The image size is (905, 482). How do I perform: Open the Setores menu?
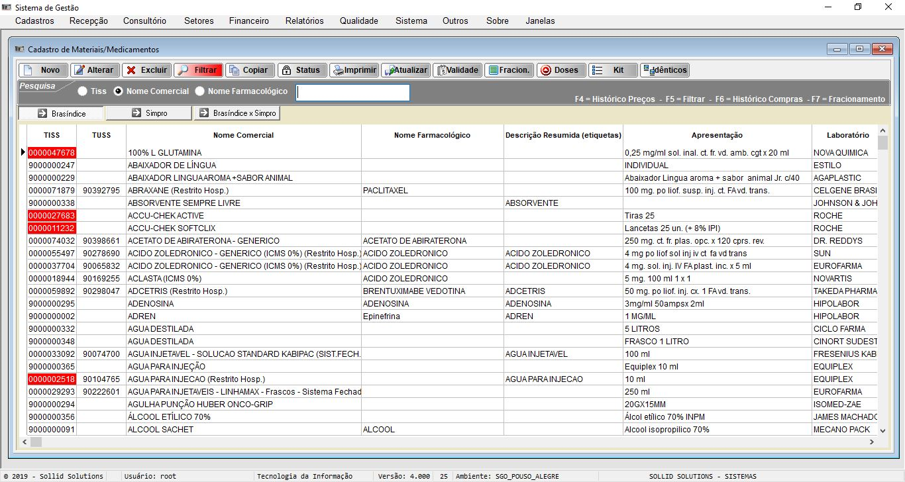click(199, 21)
